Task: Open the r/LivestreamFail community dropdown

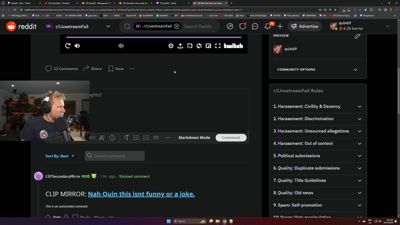Action: [78, 26]
